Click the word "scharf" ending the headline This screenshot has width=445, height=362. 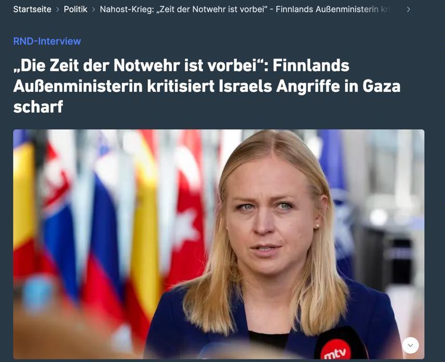click(x=38, y=106)
